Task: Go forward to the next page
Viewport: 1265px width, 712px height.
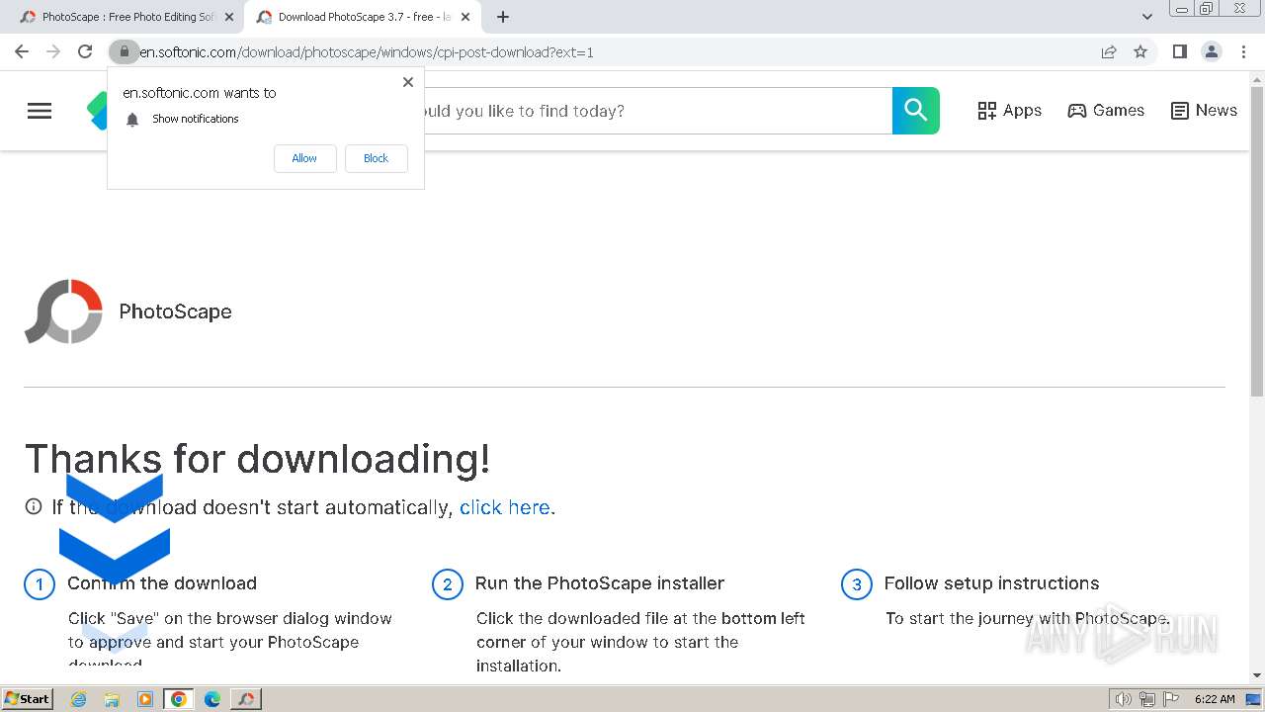Action: (53, 51)
